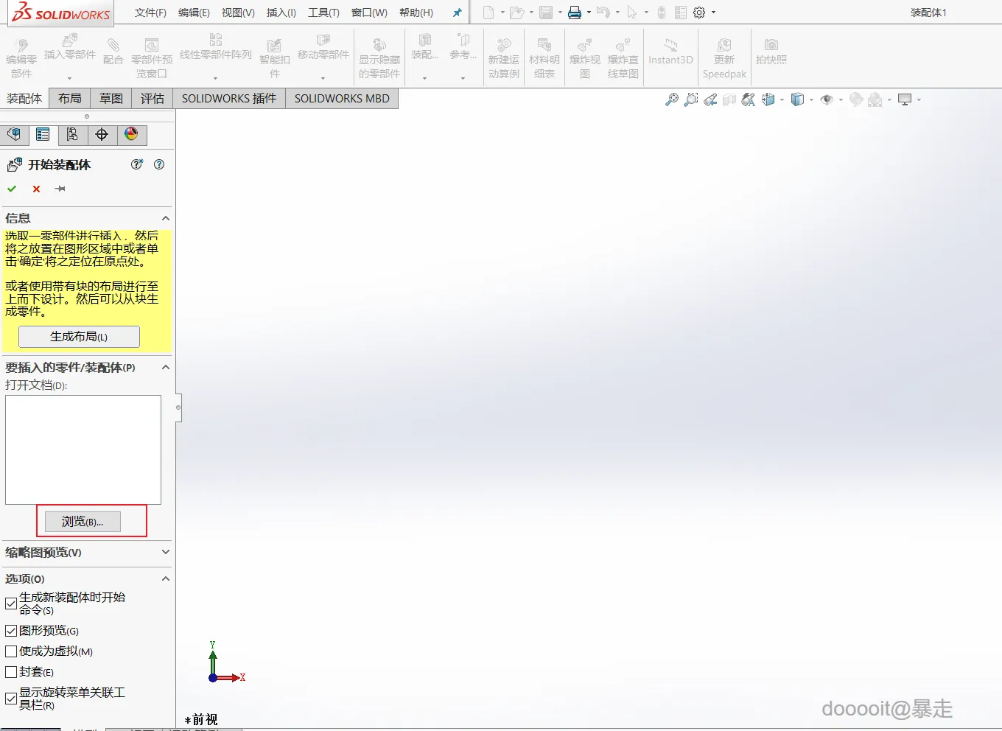Switch to SOLIDWORKS MBD tab
1002x731 pixels.
(342, 99)
